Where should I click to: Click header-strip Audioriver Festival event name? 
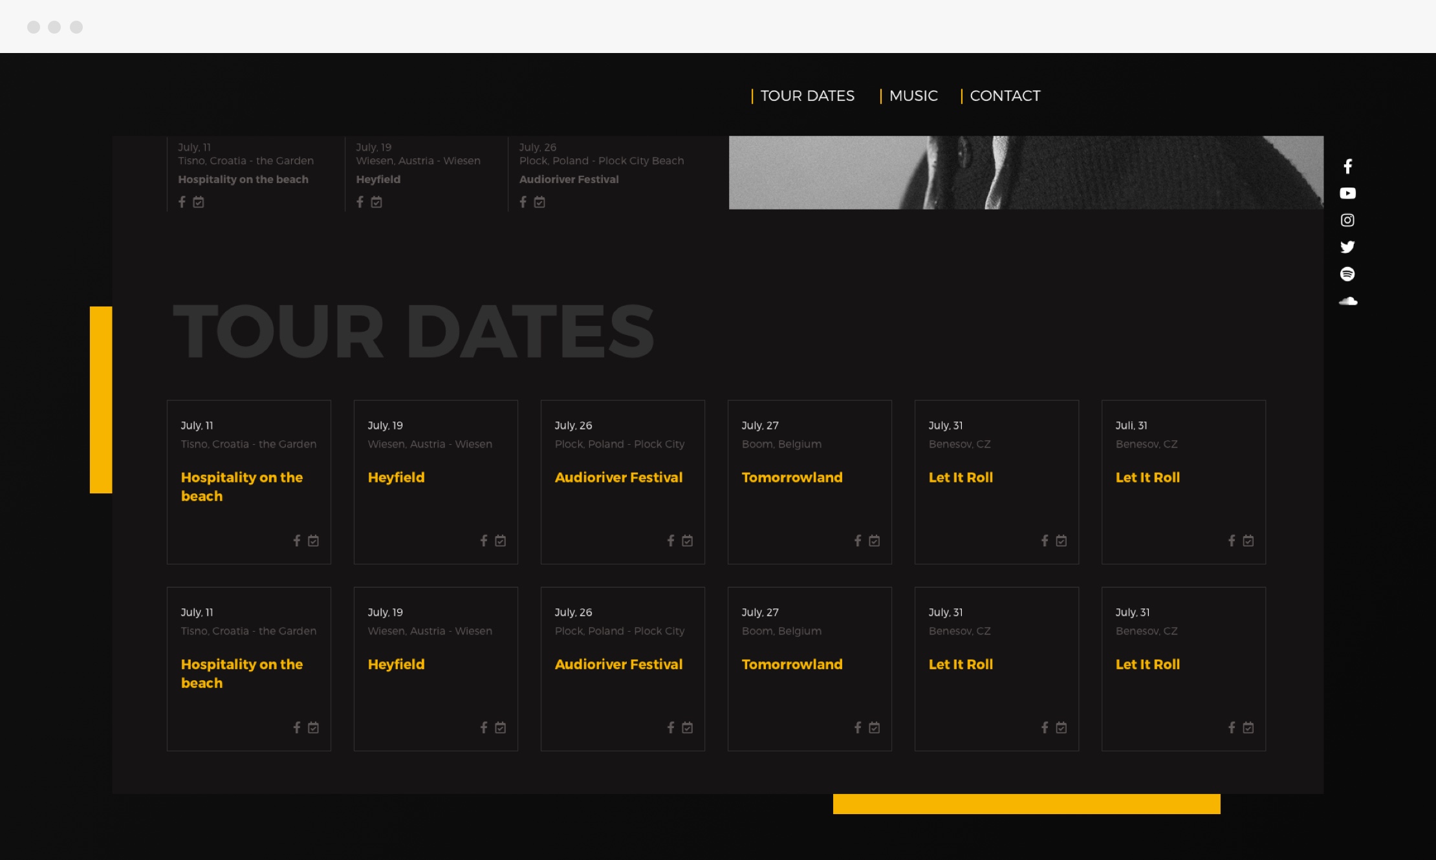click(x=569, y=179)
